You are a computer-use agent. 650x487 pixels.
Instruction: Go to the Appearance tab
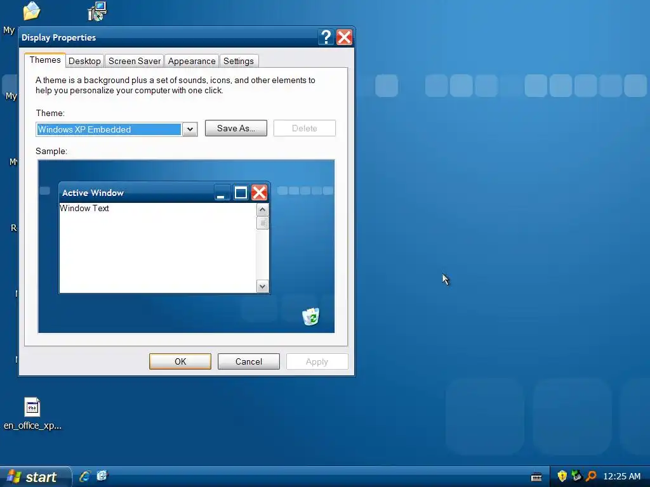tap(192, 61)
